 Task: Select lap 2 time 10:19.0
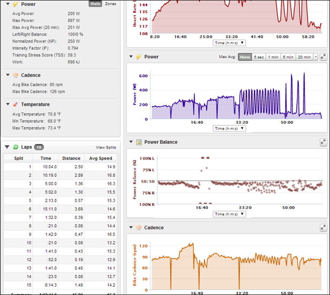coord(50,176)
